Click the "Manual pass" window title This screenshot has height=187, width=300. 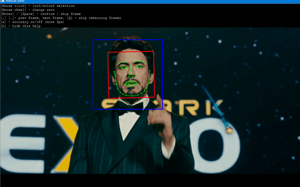tap(15, 1)
